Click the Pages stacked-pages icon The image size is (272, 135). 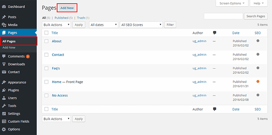[x=4, y=32]
